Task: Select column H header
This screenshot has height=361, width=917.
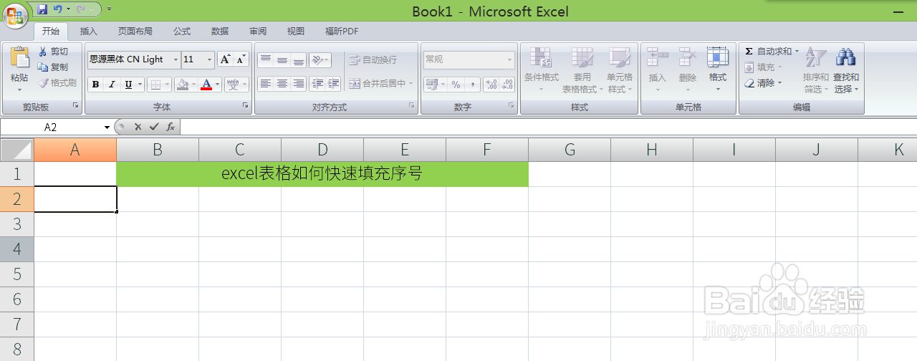Action: click(x=652, y=150)
